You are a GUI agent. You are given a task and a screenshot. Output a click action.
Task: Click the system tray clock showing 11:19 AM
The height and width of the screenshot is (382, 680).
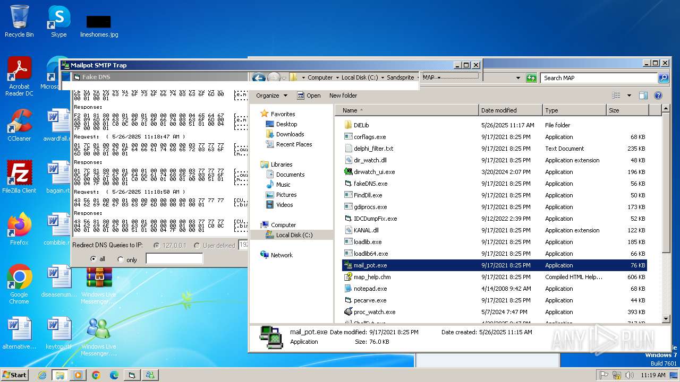[x=653, y=375]
